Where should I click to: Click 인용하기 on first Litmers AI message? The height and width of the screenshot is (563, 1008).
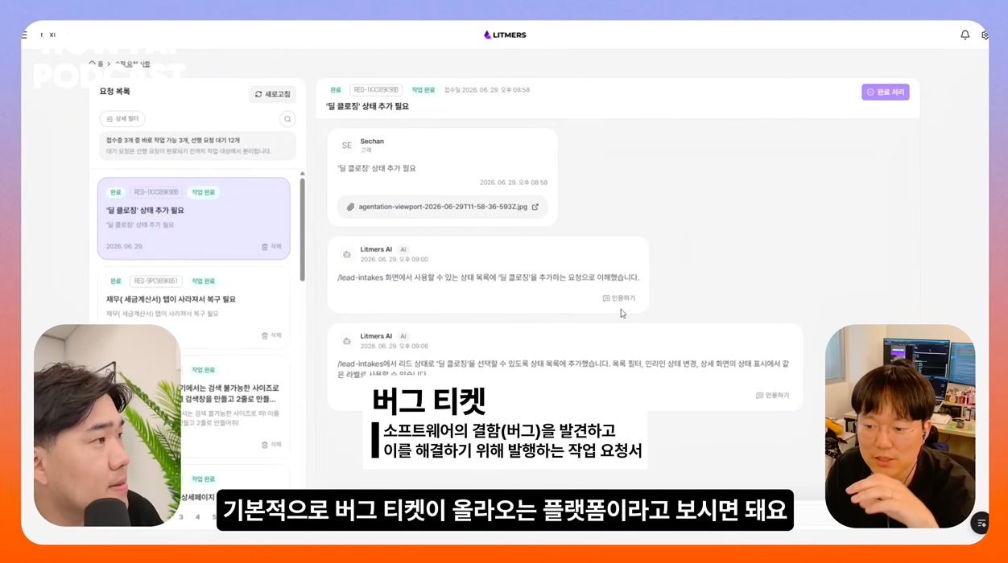point(619,298)
